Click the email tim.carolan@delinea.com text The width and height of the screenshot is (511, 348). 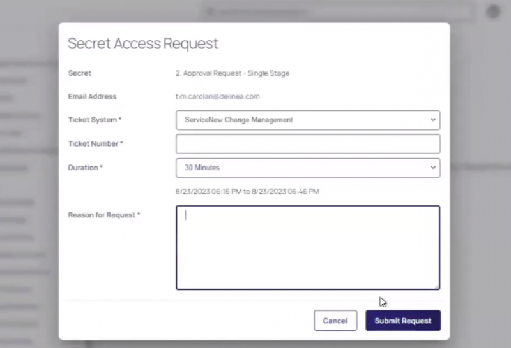217,97
